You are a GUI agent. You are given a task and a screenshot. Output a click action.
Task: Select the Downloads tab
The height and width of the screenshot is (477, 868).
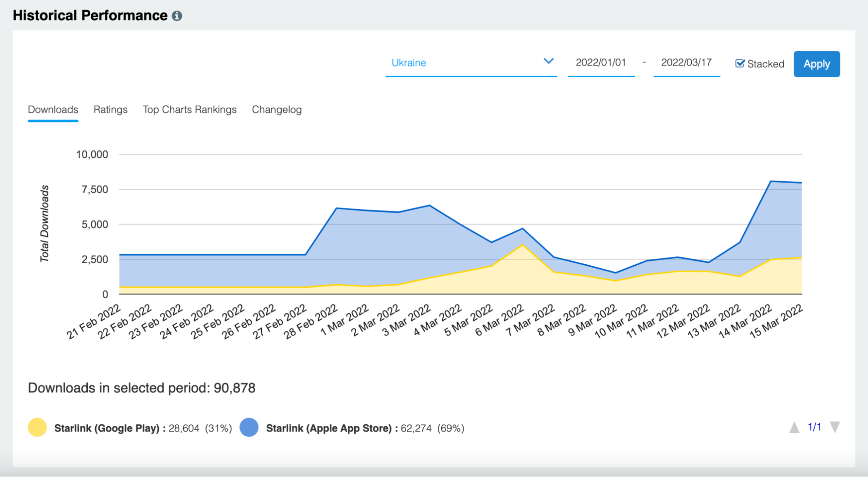(53, 109)
